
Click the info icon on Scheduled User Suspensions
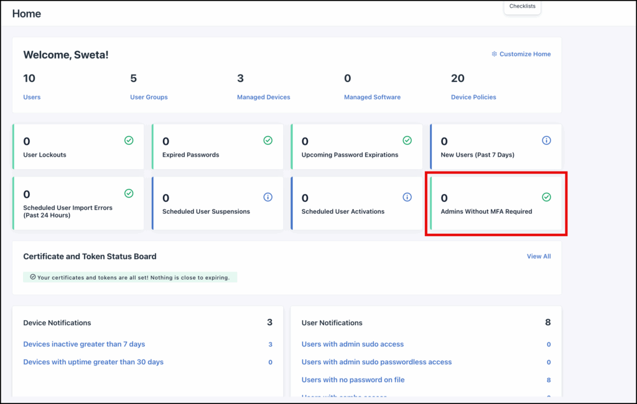(x=268, y=196)
